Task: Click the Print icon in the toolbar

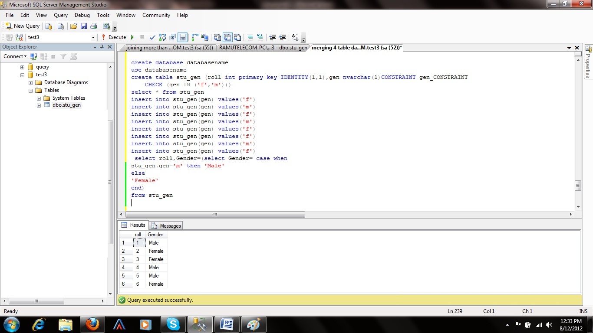Action: coord(93,26)
